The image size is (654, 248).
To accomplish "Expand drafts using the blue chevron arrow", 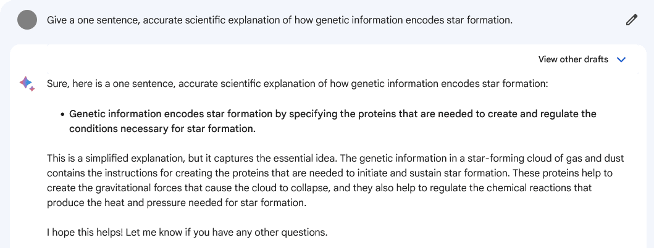I will pos(621,60).
